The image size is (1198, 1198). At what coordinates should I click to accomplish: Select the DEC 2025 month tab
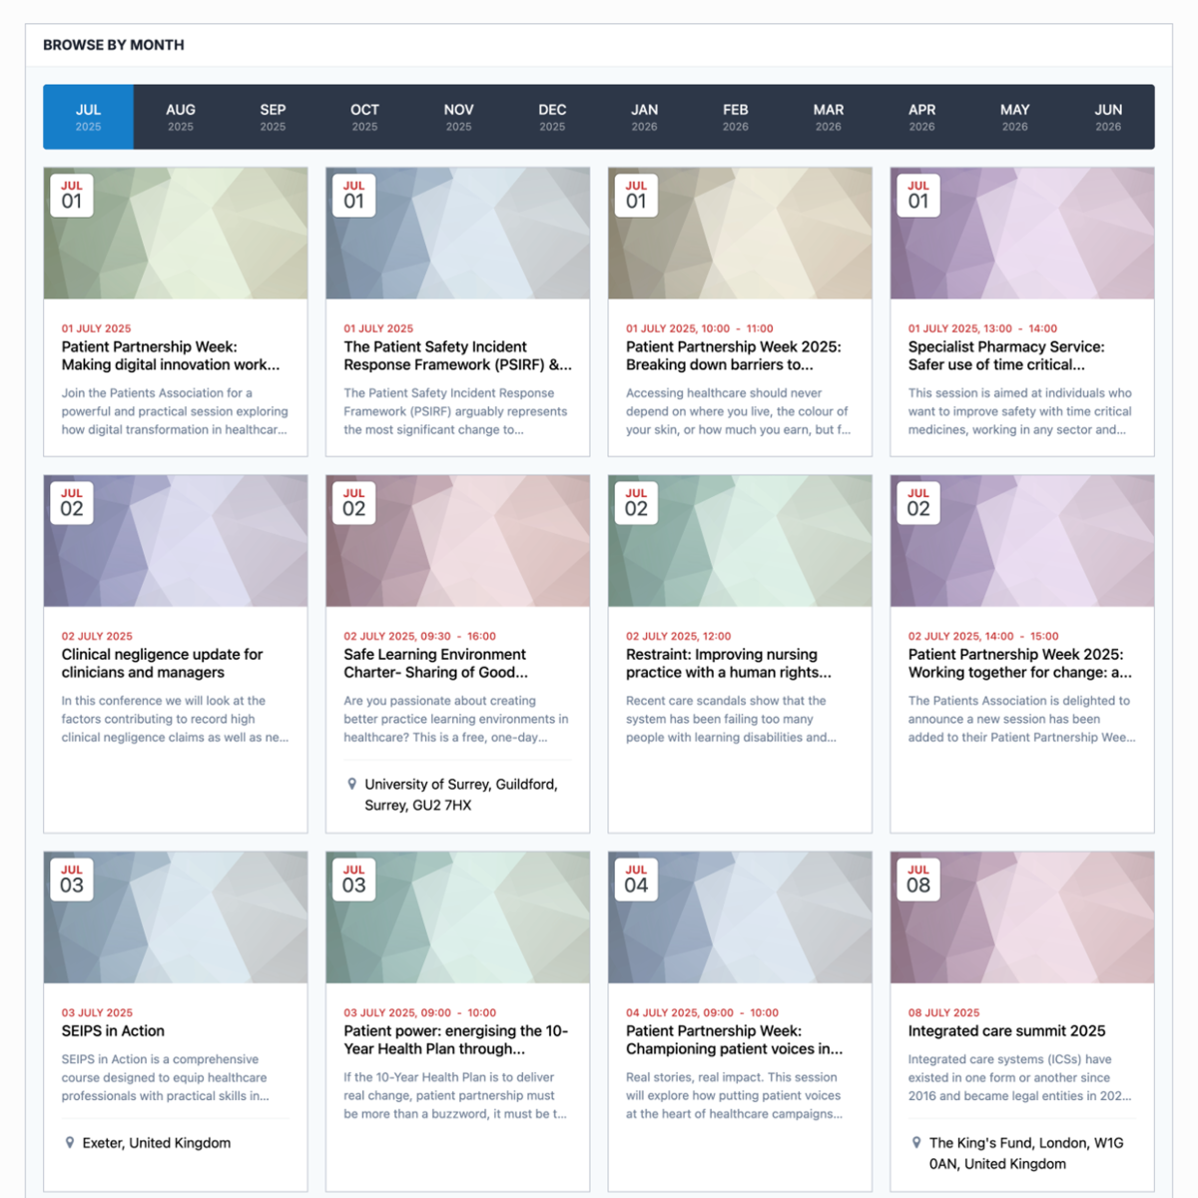click(552, 117)
